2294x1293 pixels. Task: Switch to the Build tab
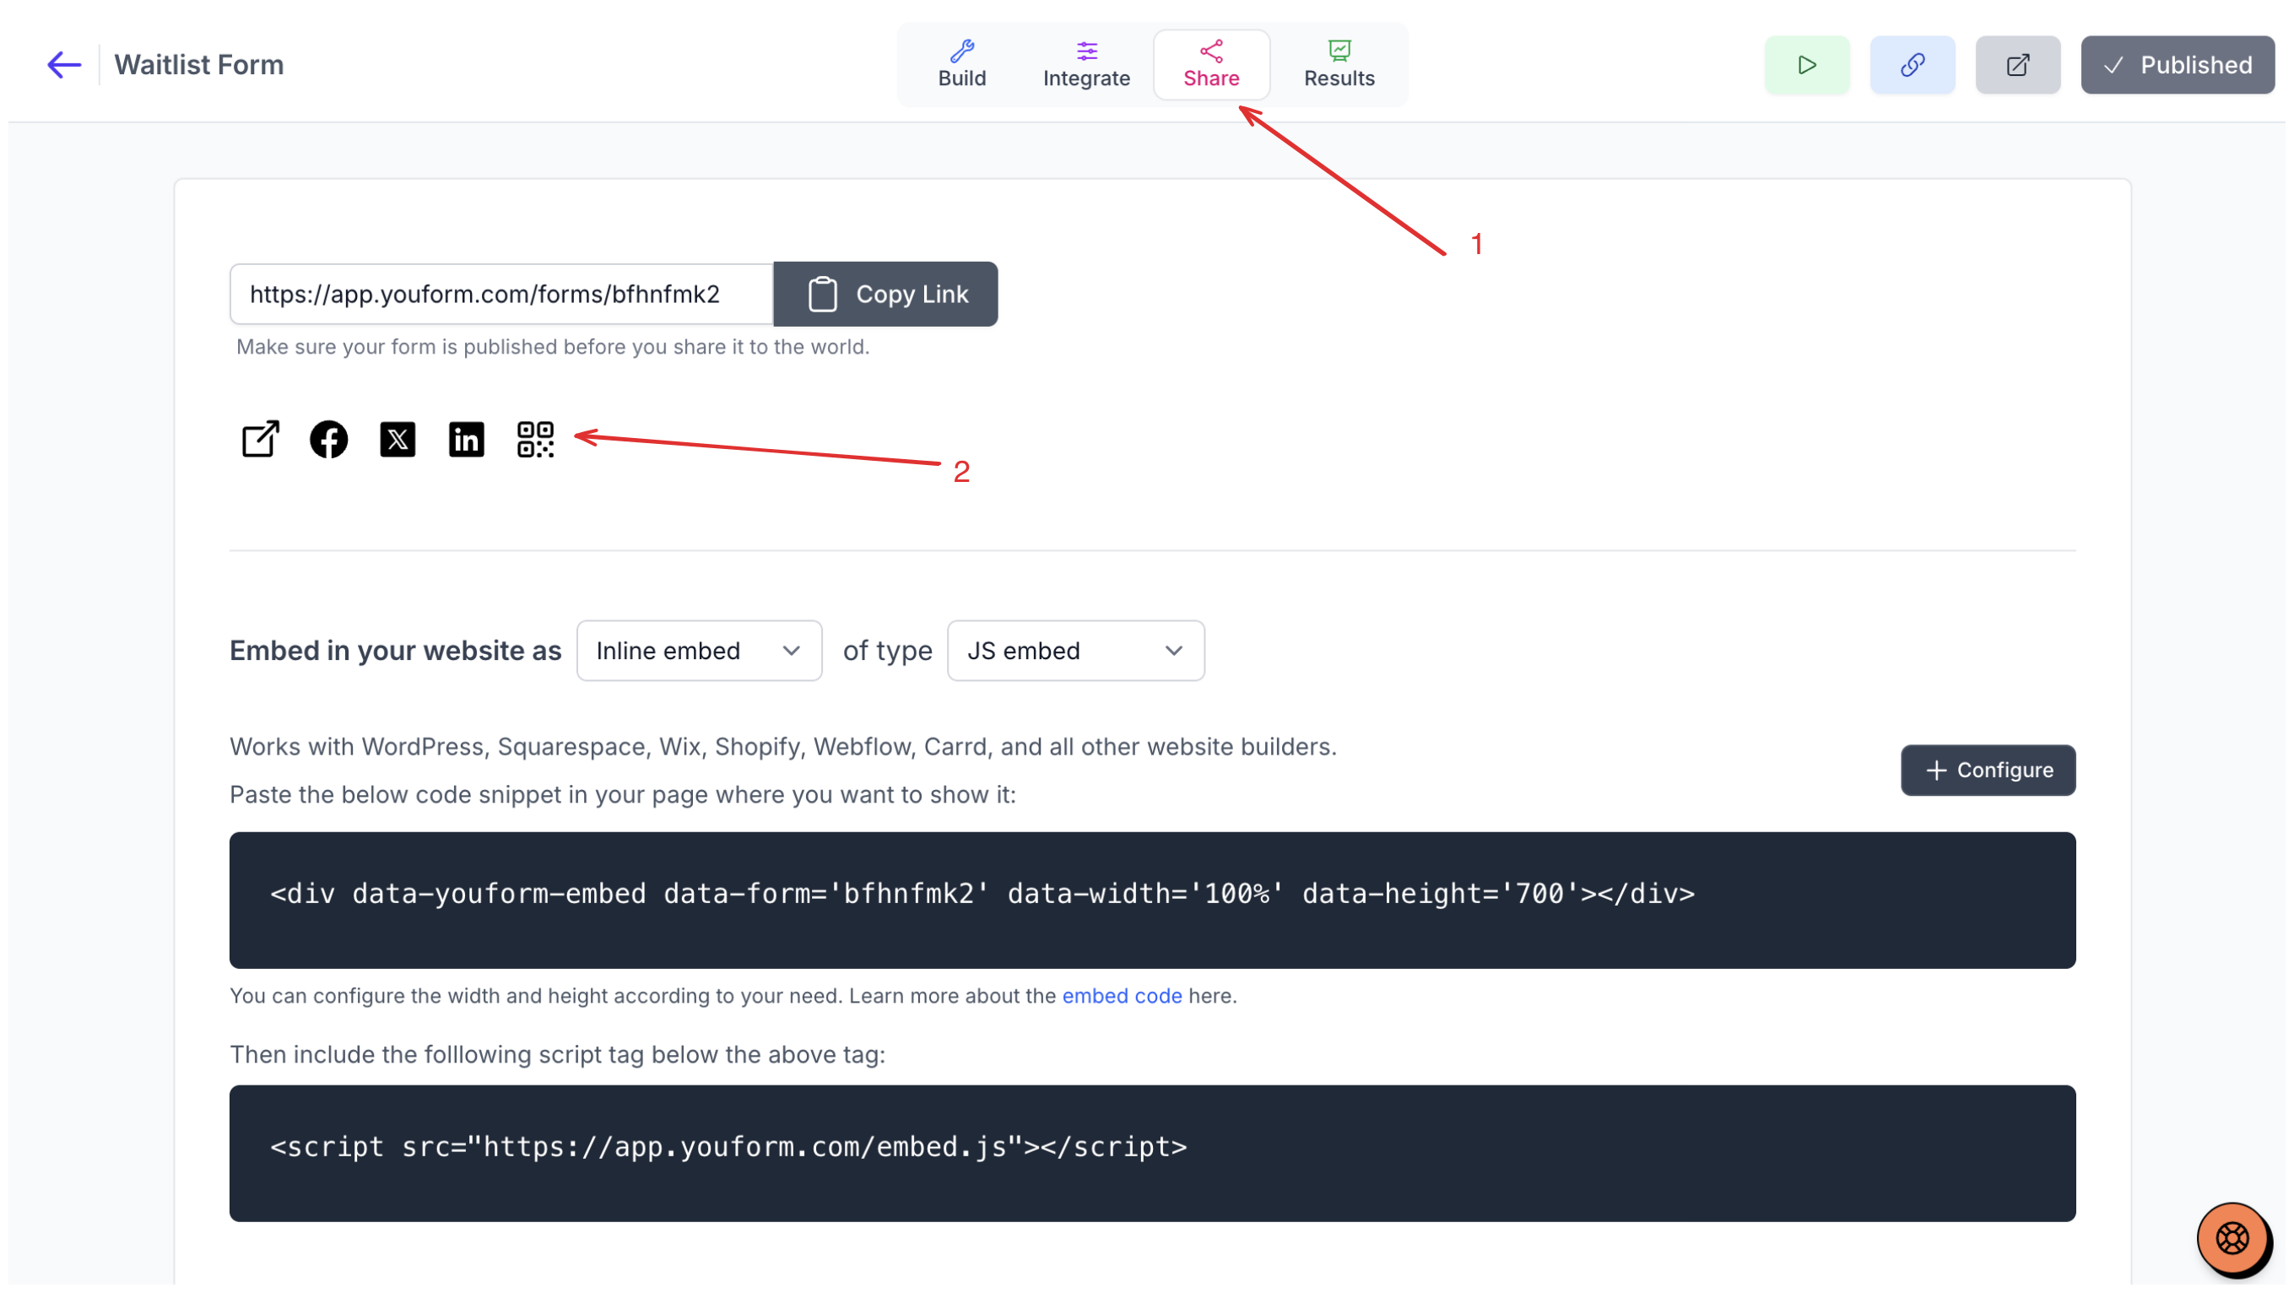pyautogui.click(x=962, y=65)
